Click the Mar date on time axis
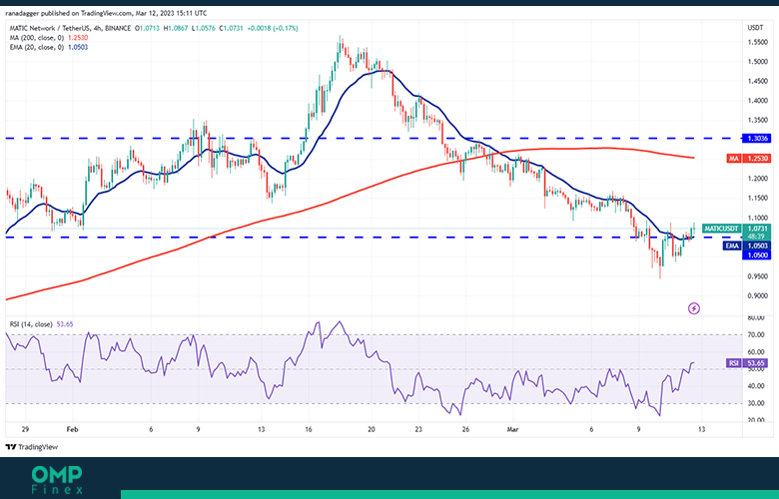 [512, 429]
